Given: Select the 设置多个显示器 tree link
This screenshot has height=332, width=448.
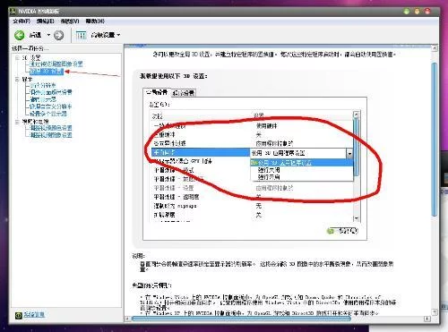Looking at the screenshot, I should (48, 114).
